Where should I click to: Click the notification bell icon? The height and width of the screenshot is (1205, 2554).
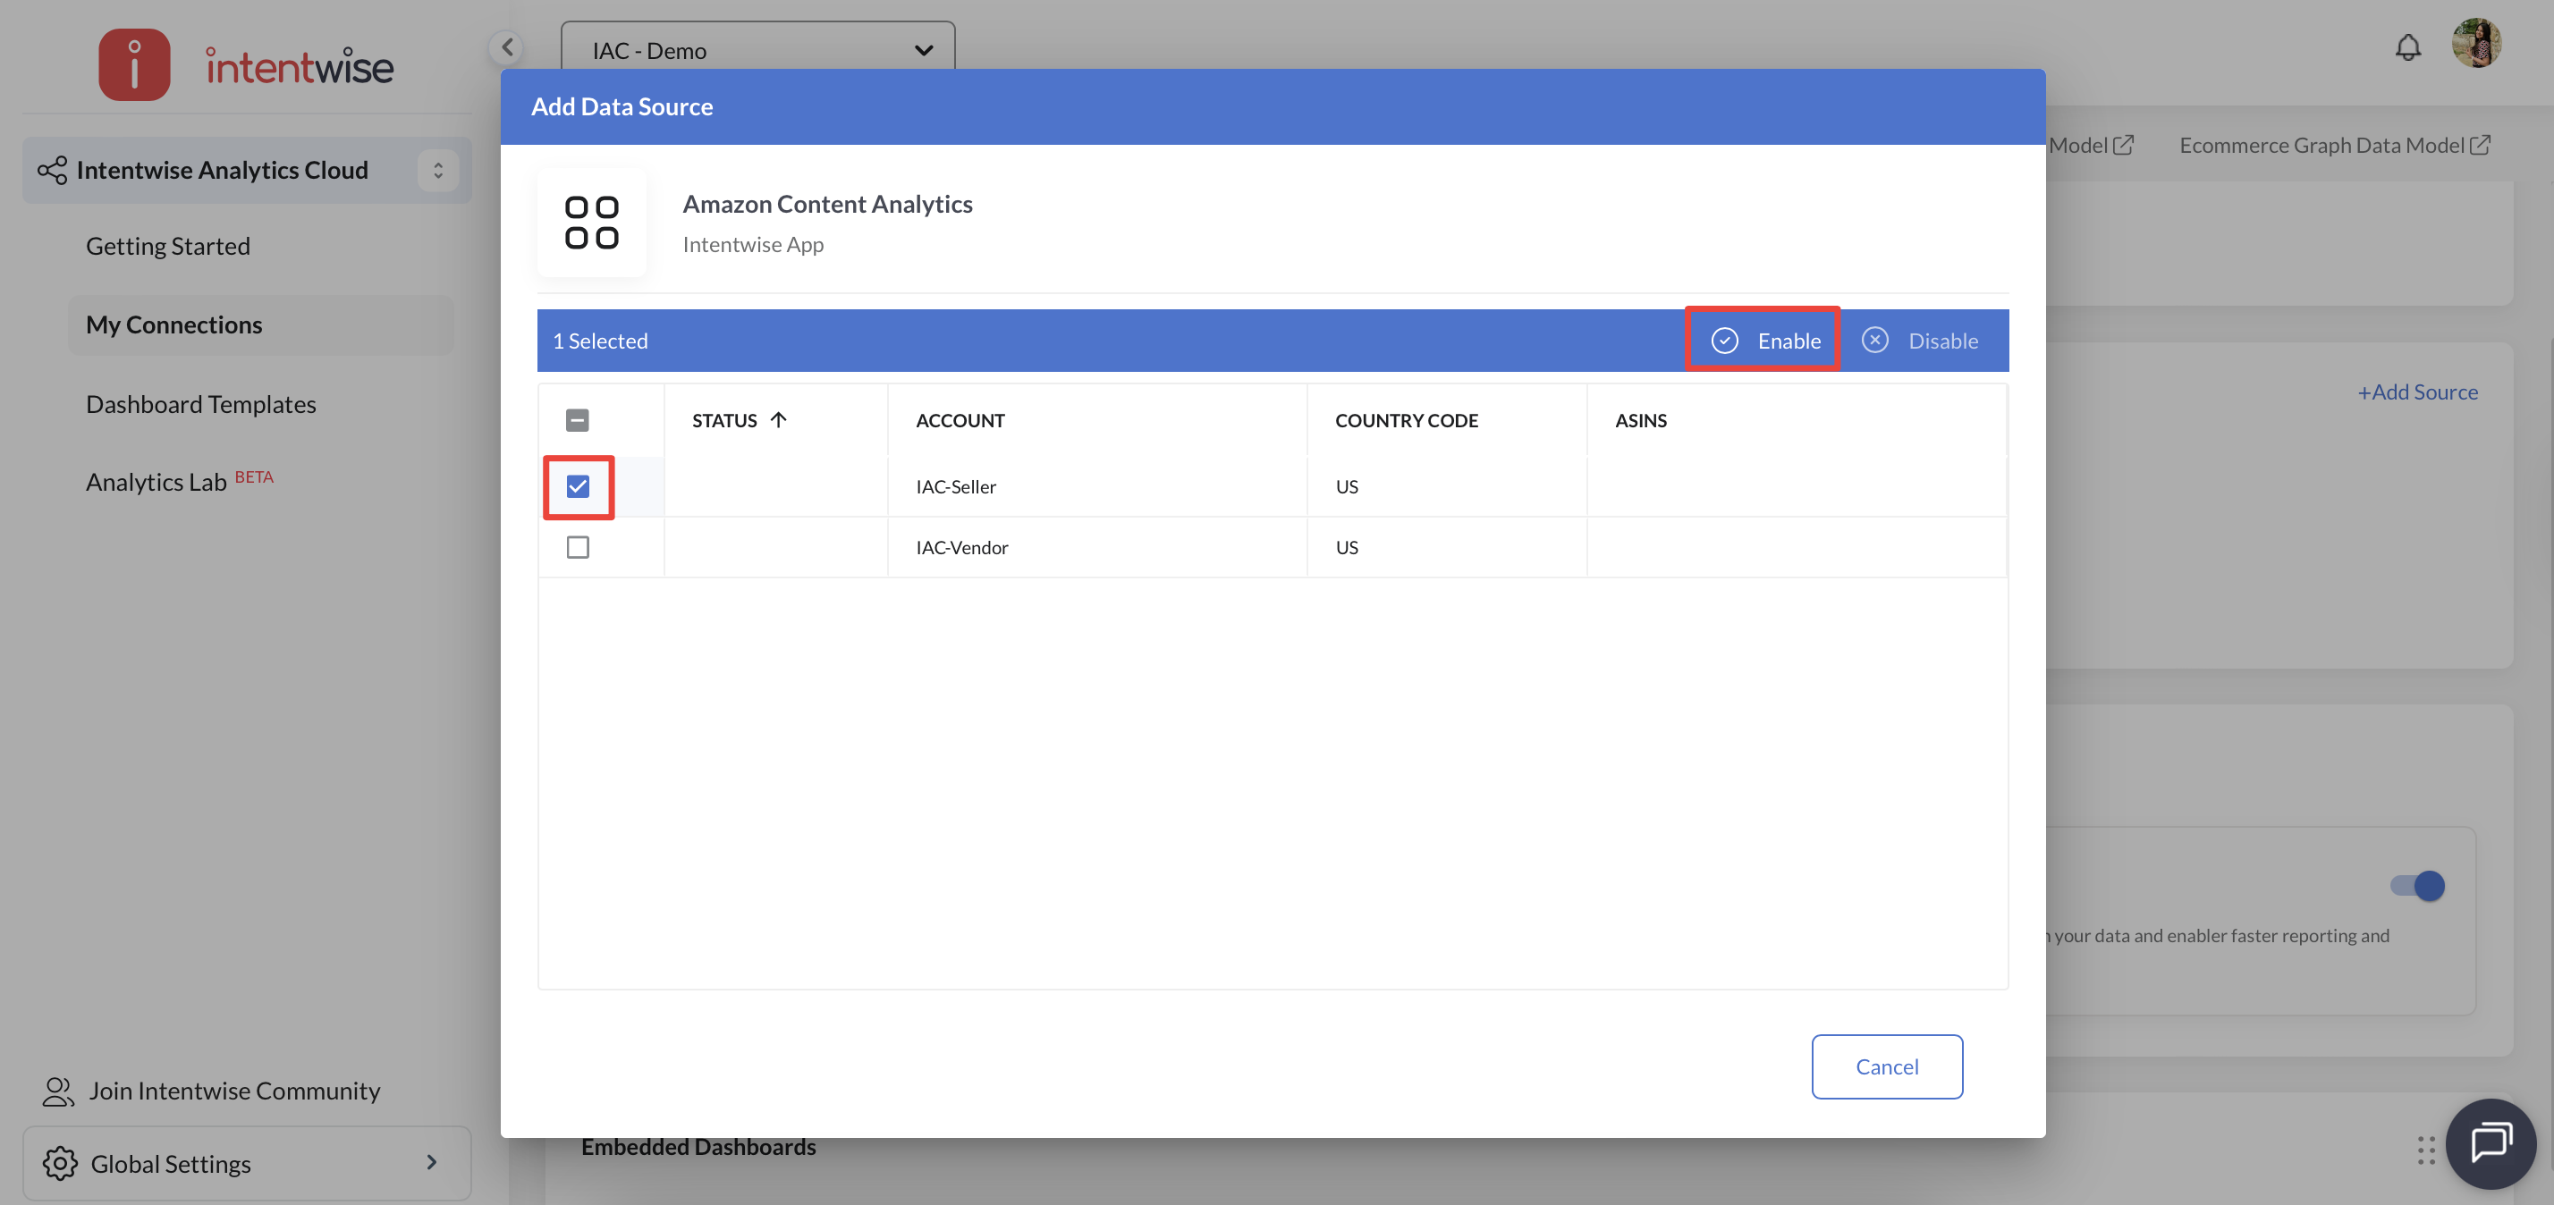click(x=2407, y=46)
